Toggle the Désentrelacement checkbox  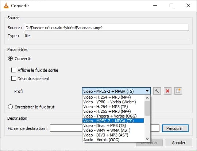(13, 79)
